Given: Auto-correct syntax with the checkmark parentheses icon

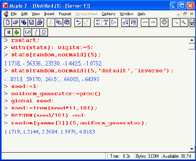Looking at the screenshot, I should [28, 32].
